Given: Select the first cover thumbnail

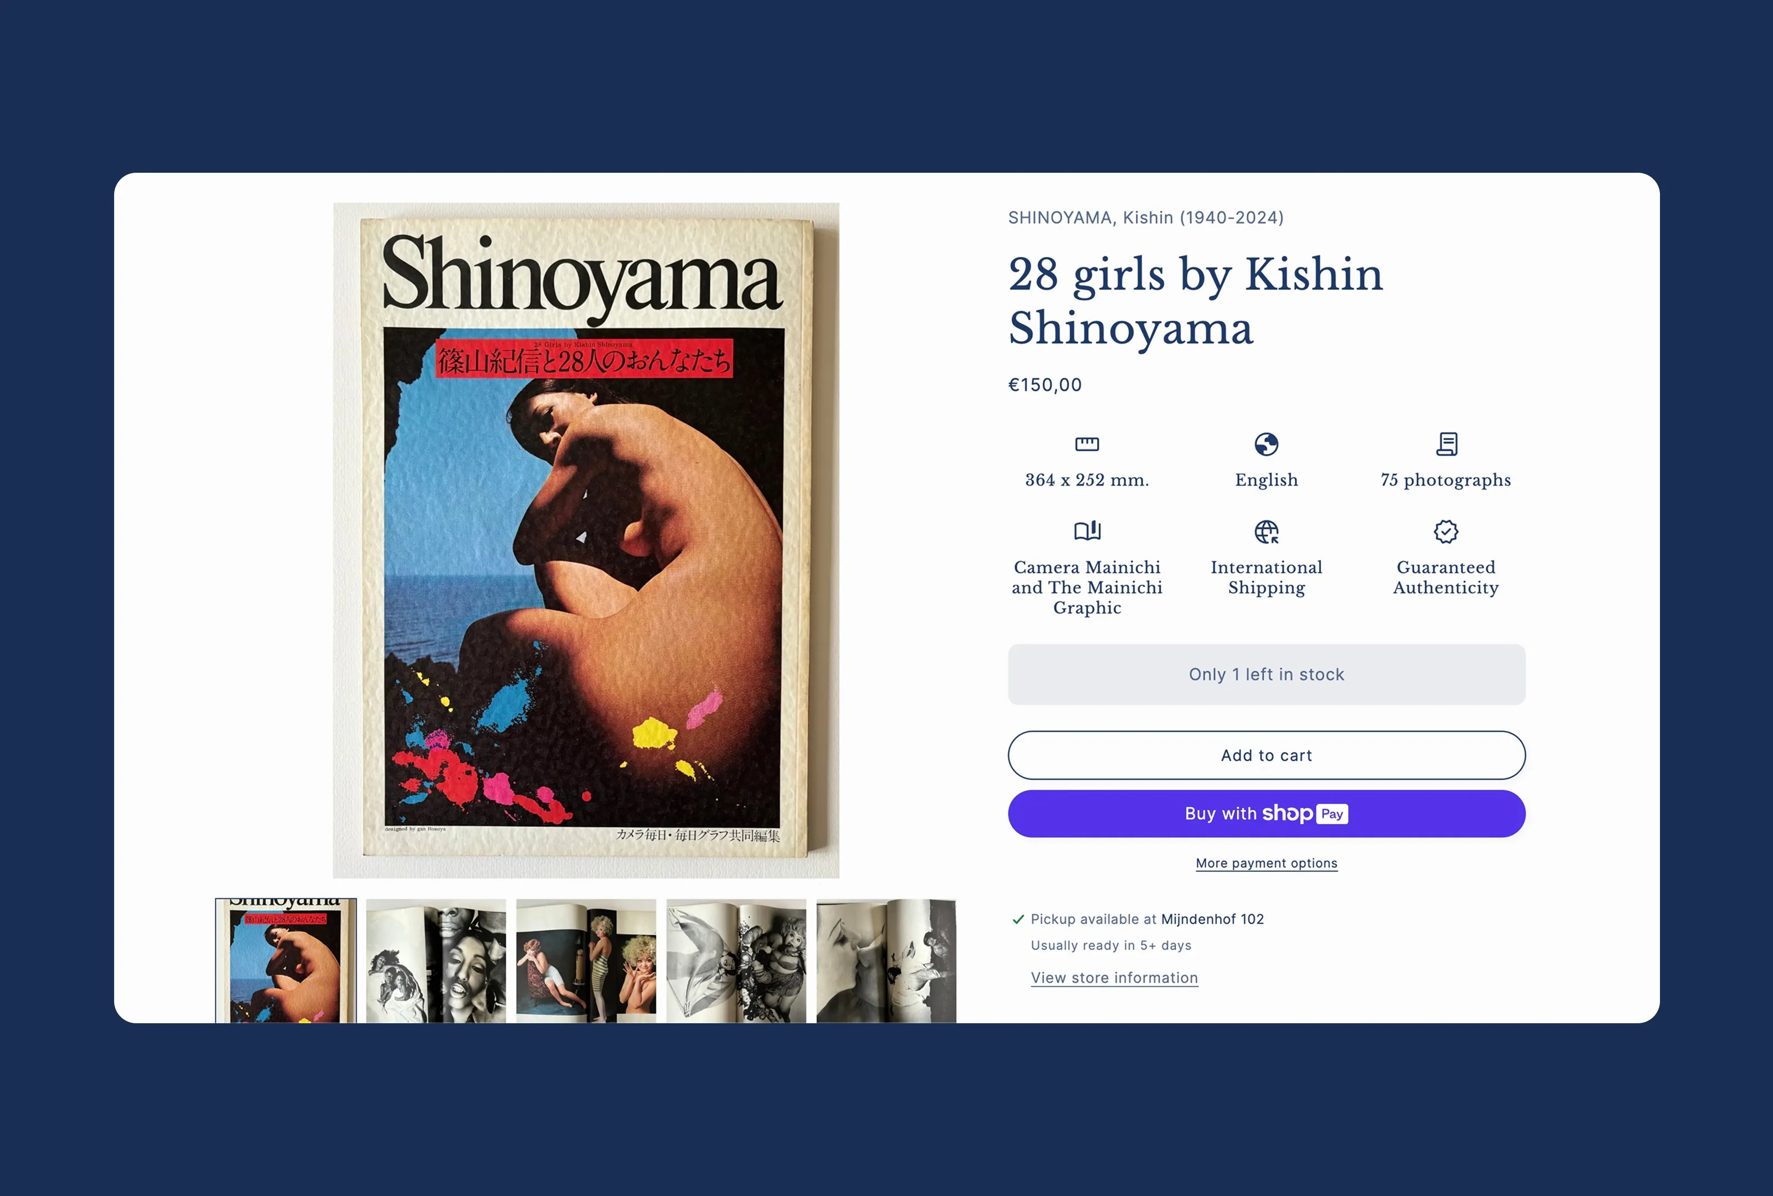Looking at the screenshot, I should (x=285, y=961).
